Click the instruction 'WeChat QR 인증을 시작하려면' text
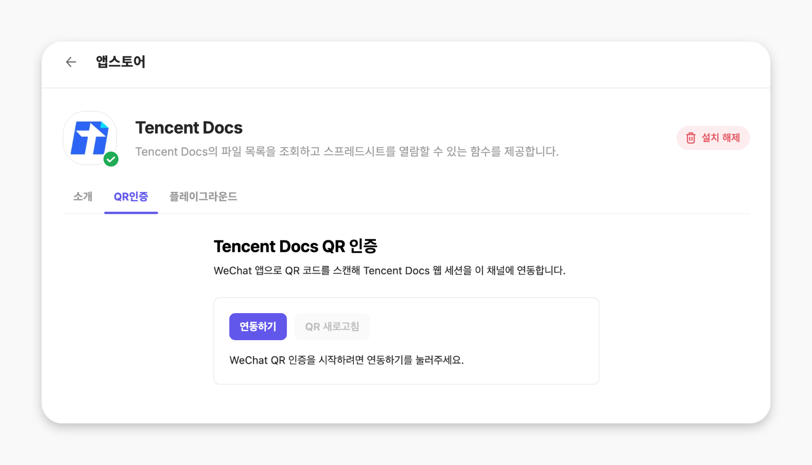 (346, 360)
